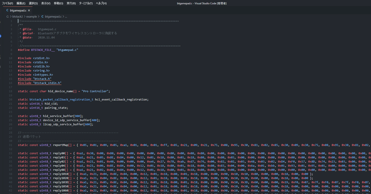Viewport: 371px width, 194px height.
Task: Open the 実行(R) menu
Action: pyautogui.click(x=71, y=3)
